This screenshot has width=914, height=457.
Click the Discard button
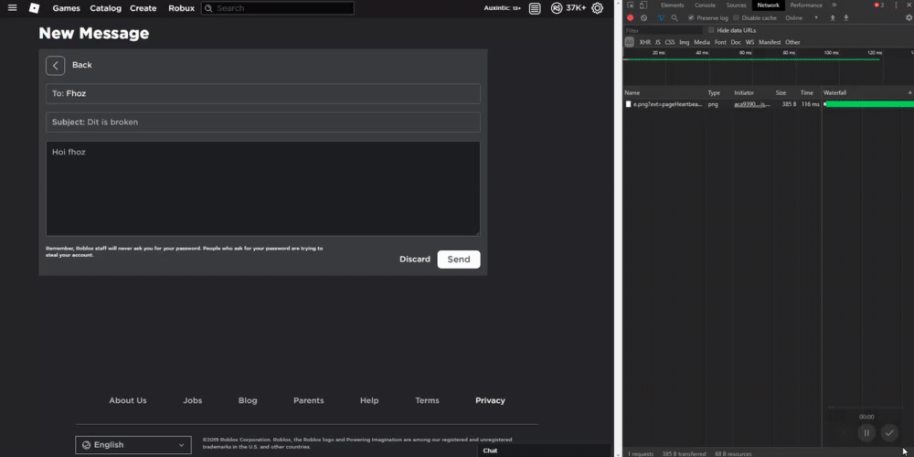[x=414, y=260]
